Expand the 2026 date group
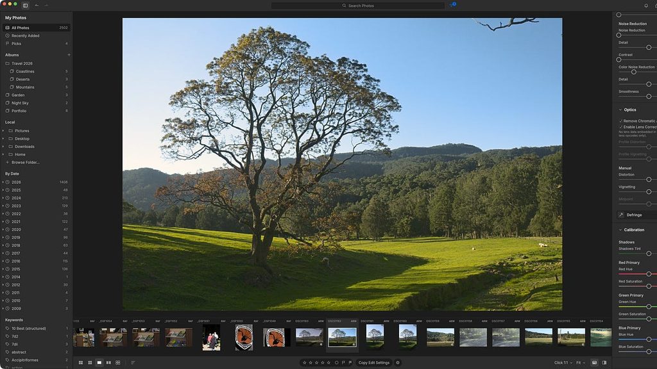 pos(3,183)
